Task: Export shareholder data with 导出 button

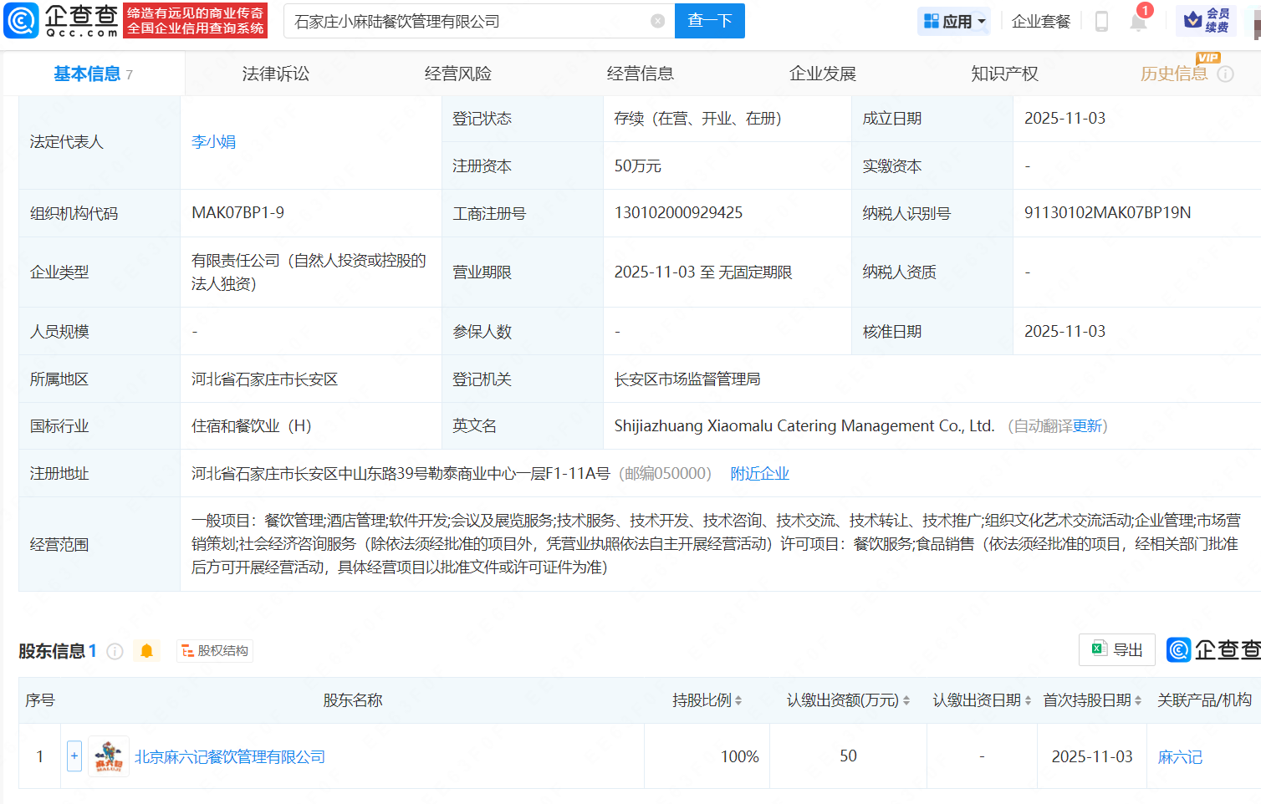Action: pos(1117,649)
